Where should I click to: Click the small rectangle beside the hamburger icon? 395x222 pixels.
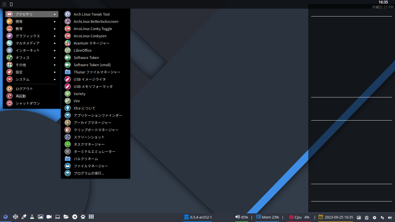[x=11, y=4]
